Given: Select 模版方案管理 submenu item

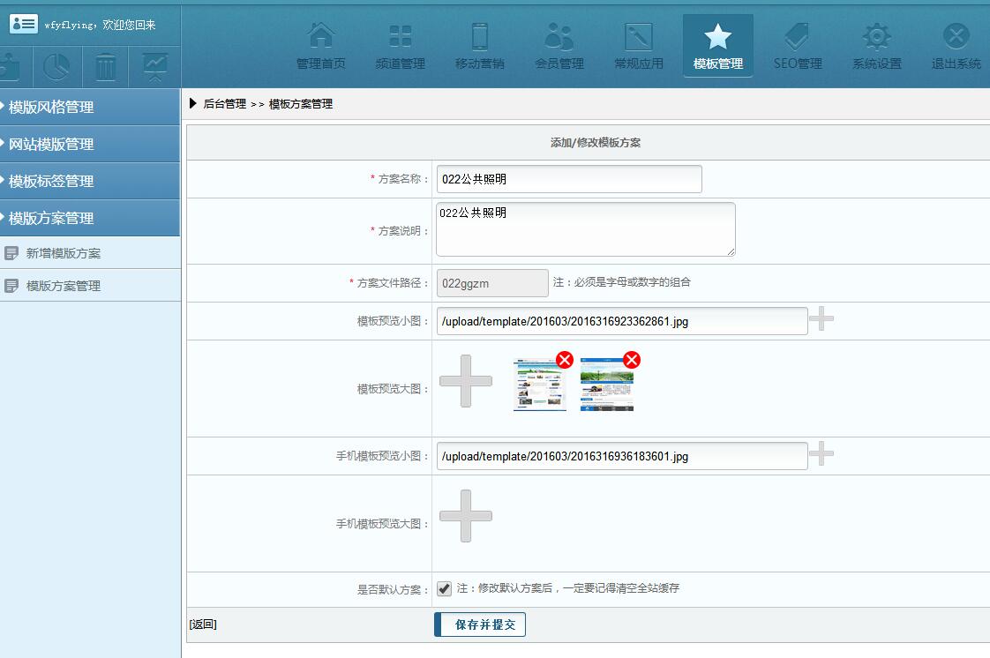Looking at the screenshot, I should pyautogui.click(x=64, y=286).
